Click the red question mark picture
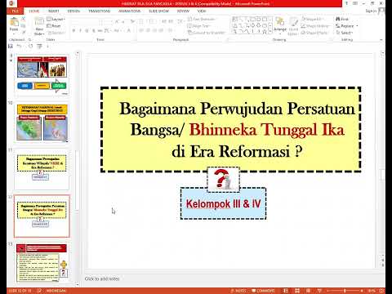The image size is (392, 294). 223,179
